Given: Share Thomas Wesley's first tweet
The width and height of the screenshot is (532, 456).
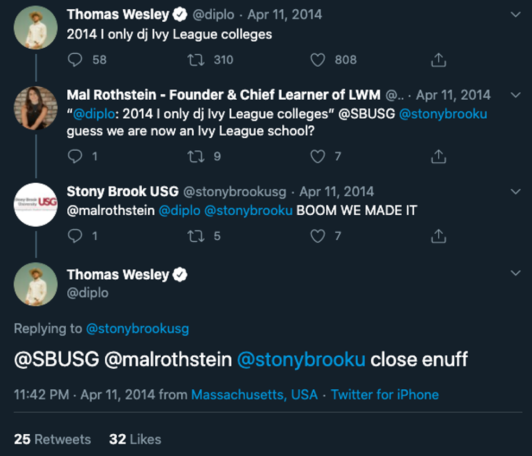Looking at the screenshot, I should pyautogui.click(x=438, y=60).
